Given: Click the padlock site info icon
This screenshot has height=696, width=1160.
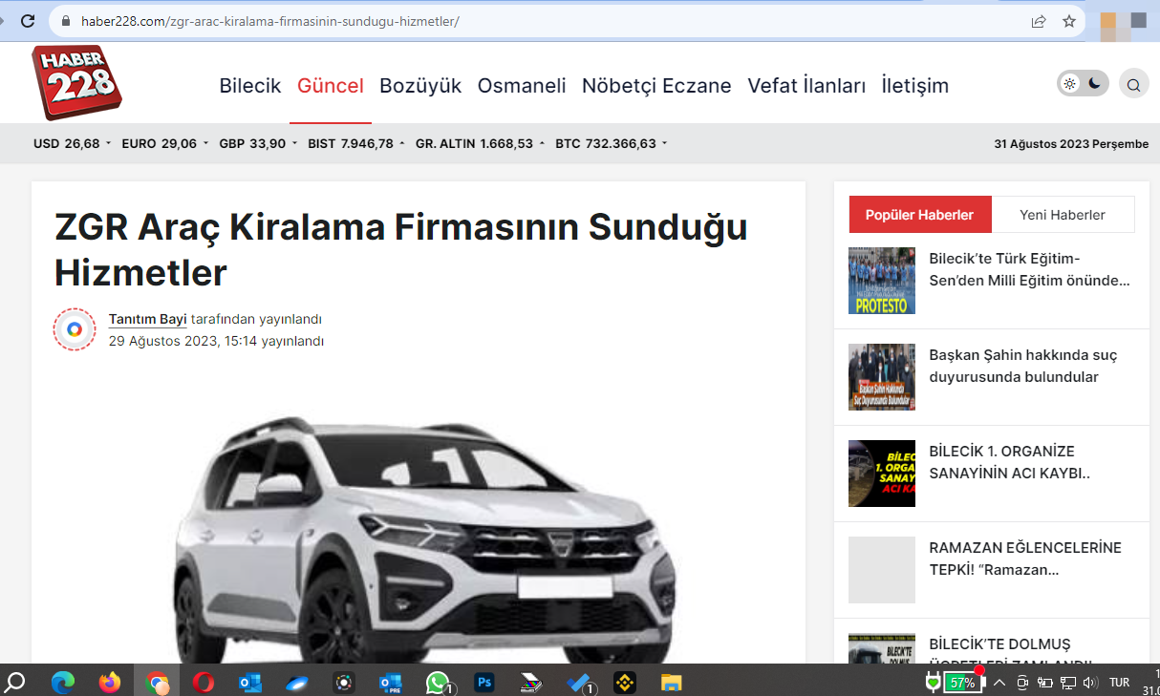Looking at the screenshot, I should tap(66, 21).
